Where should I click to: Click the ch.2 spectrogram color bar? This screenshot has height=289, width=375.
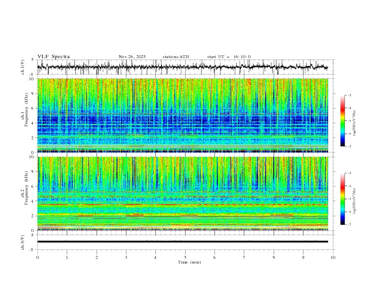click(x=343, y=199)
